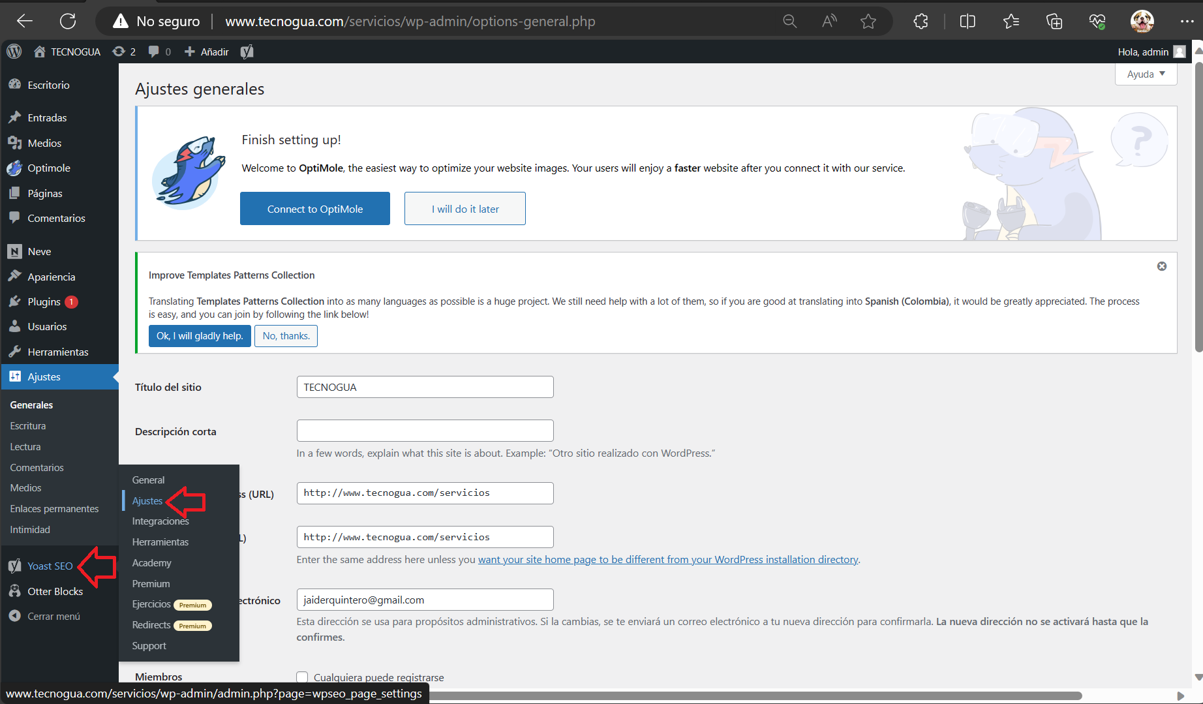The width and height of the screenshot is (1203, 704).
Task: Add page to favorites with star icon
Action: point(868,22)
